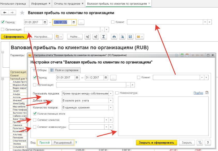218x151 pixels.
Task: Tick the Номенклатура checkbox
Action: coord(117,93)
